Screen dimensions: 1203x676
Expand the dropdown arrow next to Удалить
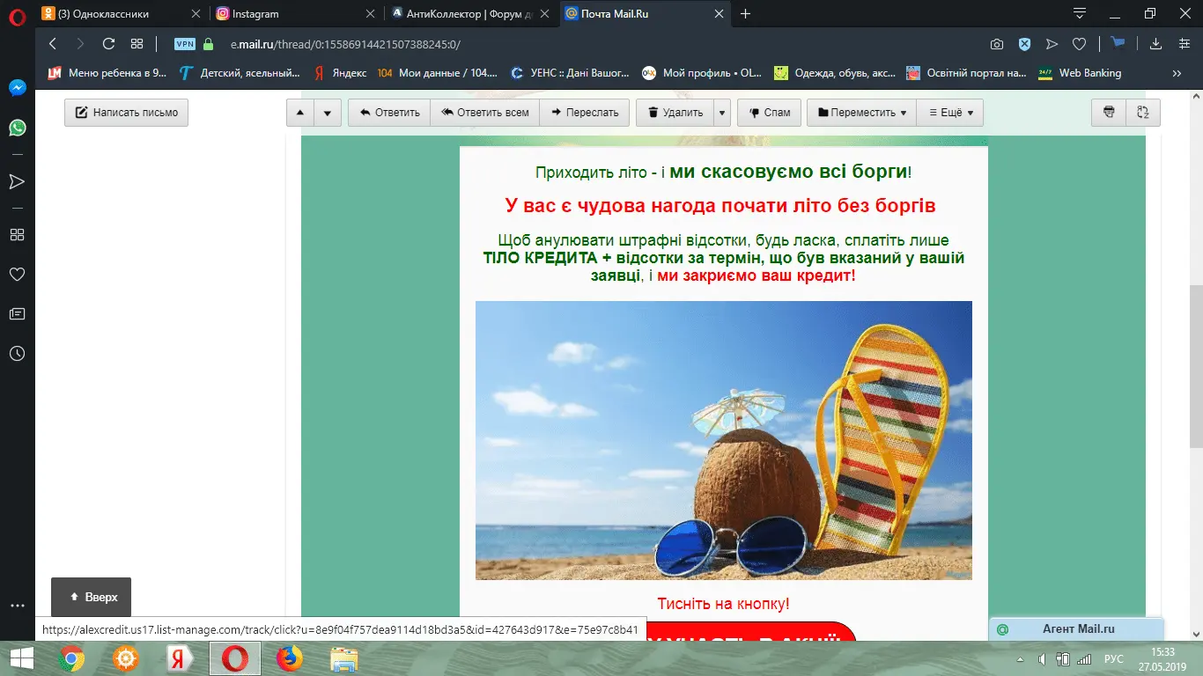(722, 113)
